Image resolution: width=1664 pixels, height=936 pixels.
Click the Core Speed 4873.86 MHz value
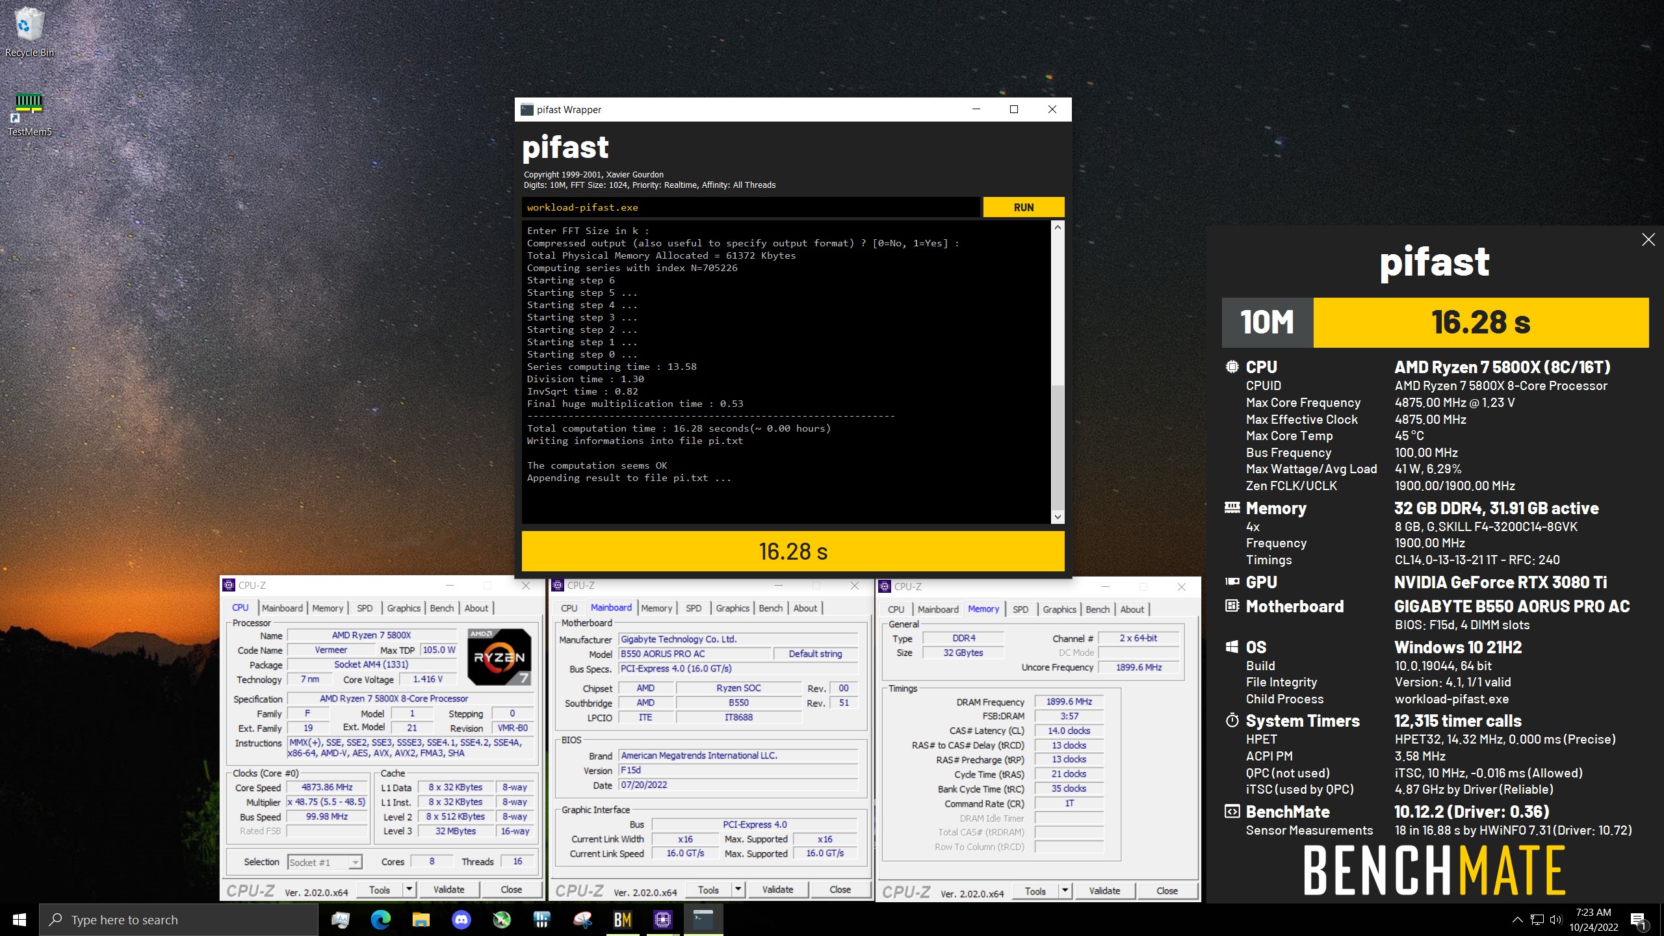coord(327,787)
